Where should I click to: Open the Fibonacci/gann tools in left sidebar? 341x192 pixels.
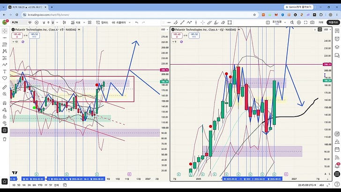pos(5,44)
